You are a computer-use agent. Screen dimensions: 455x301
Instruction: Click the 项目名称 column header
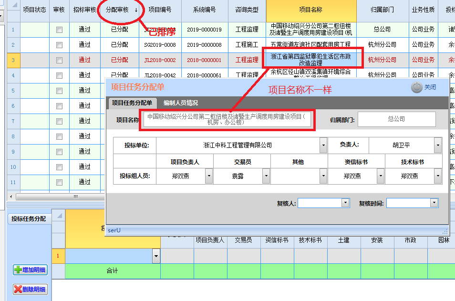click(x=311, y=10)
